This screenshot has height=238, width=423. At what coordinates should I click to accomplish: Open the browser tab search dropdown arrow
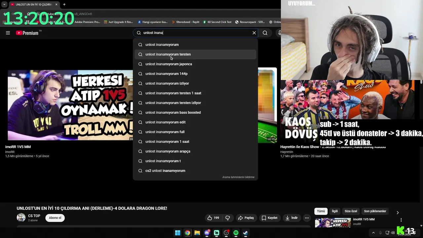[4, 4]
